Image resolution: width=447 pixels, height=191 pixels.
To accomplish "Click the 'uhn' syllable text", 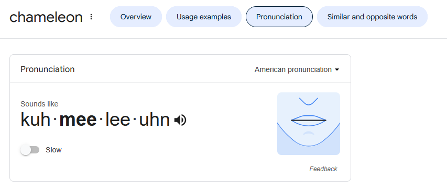I will point(154,120).
